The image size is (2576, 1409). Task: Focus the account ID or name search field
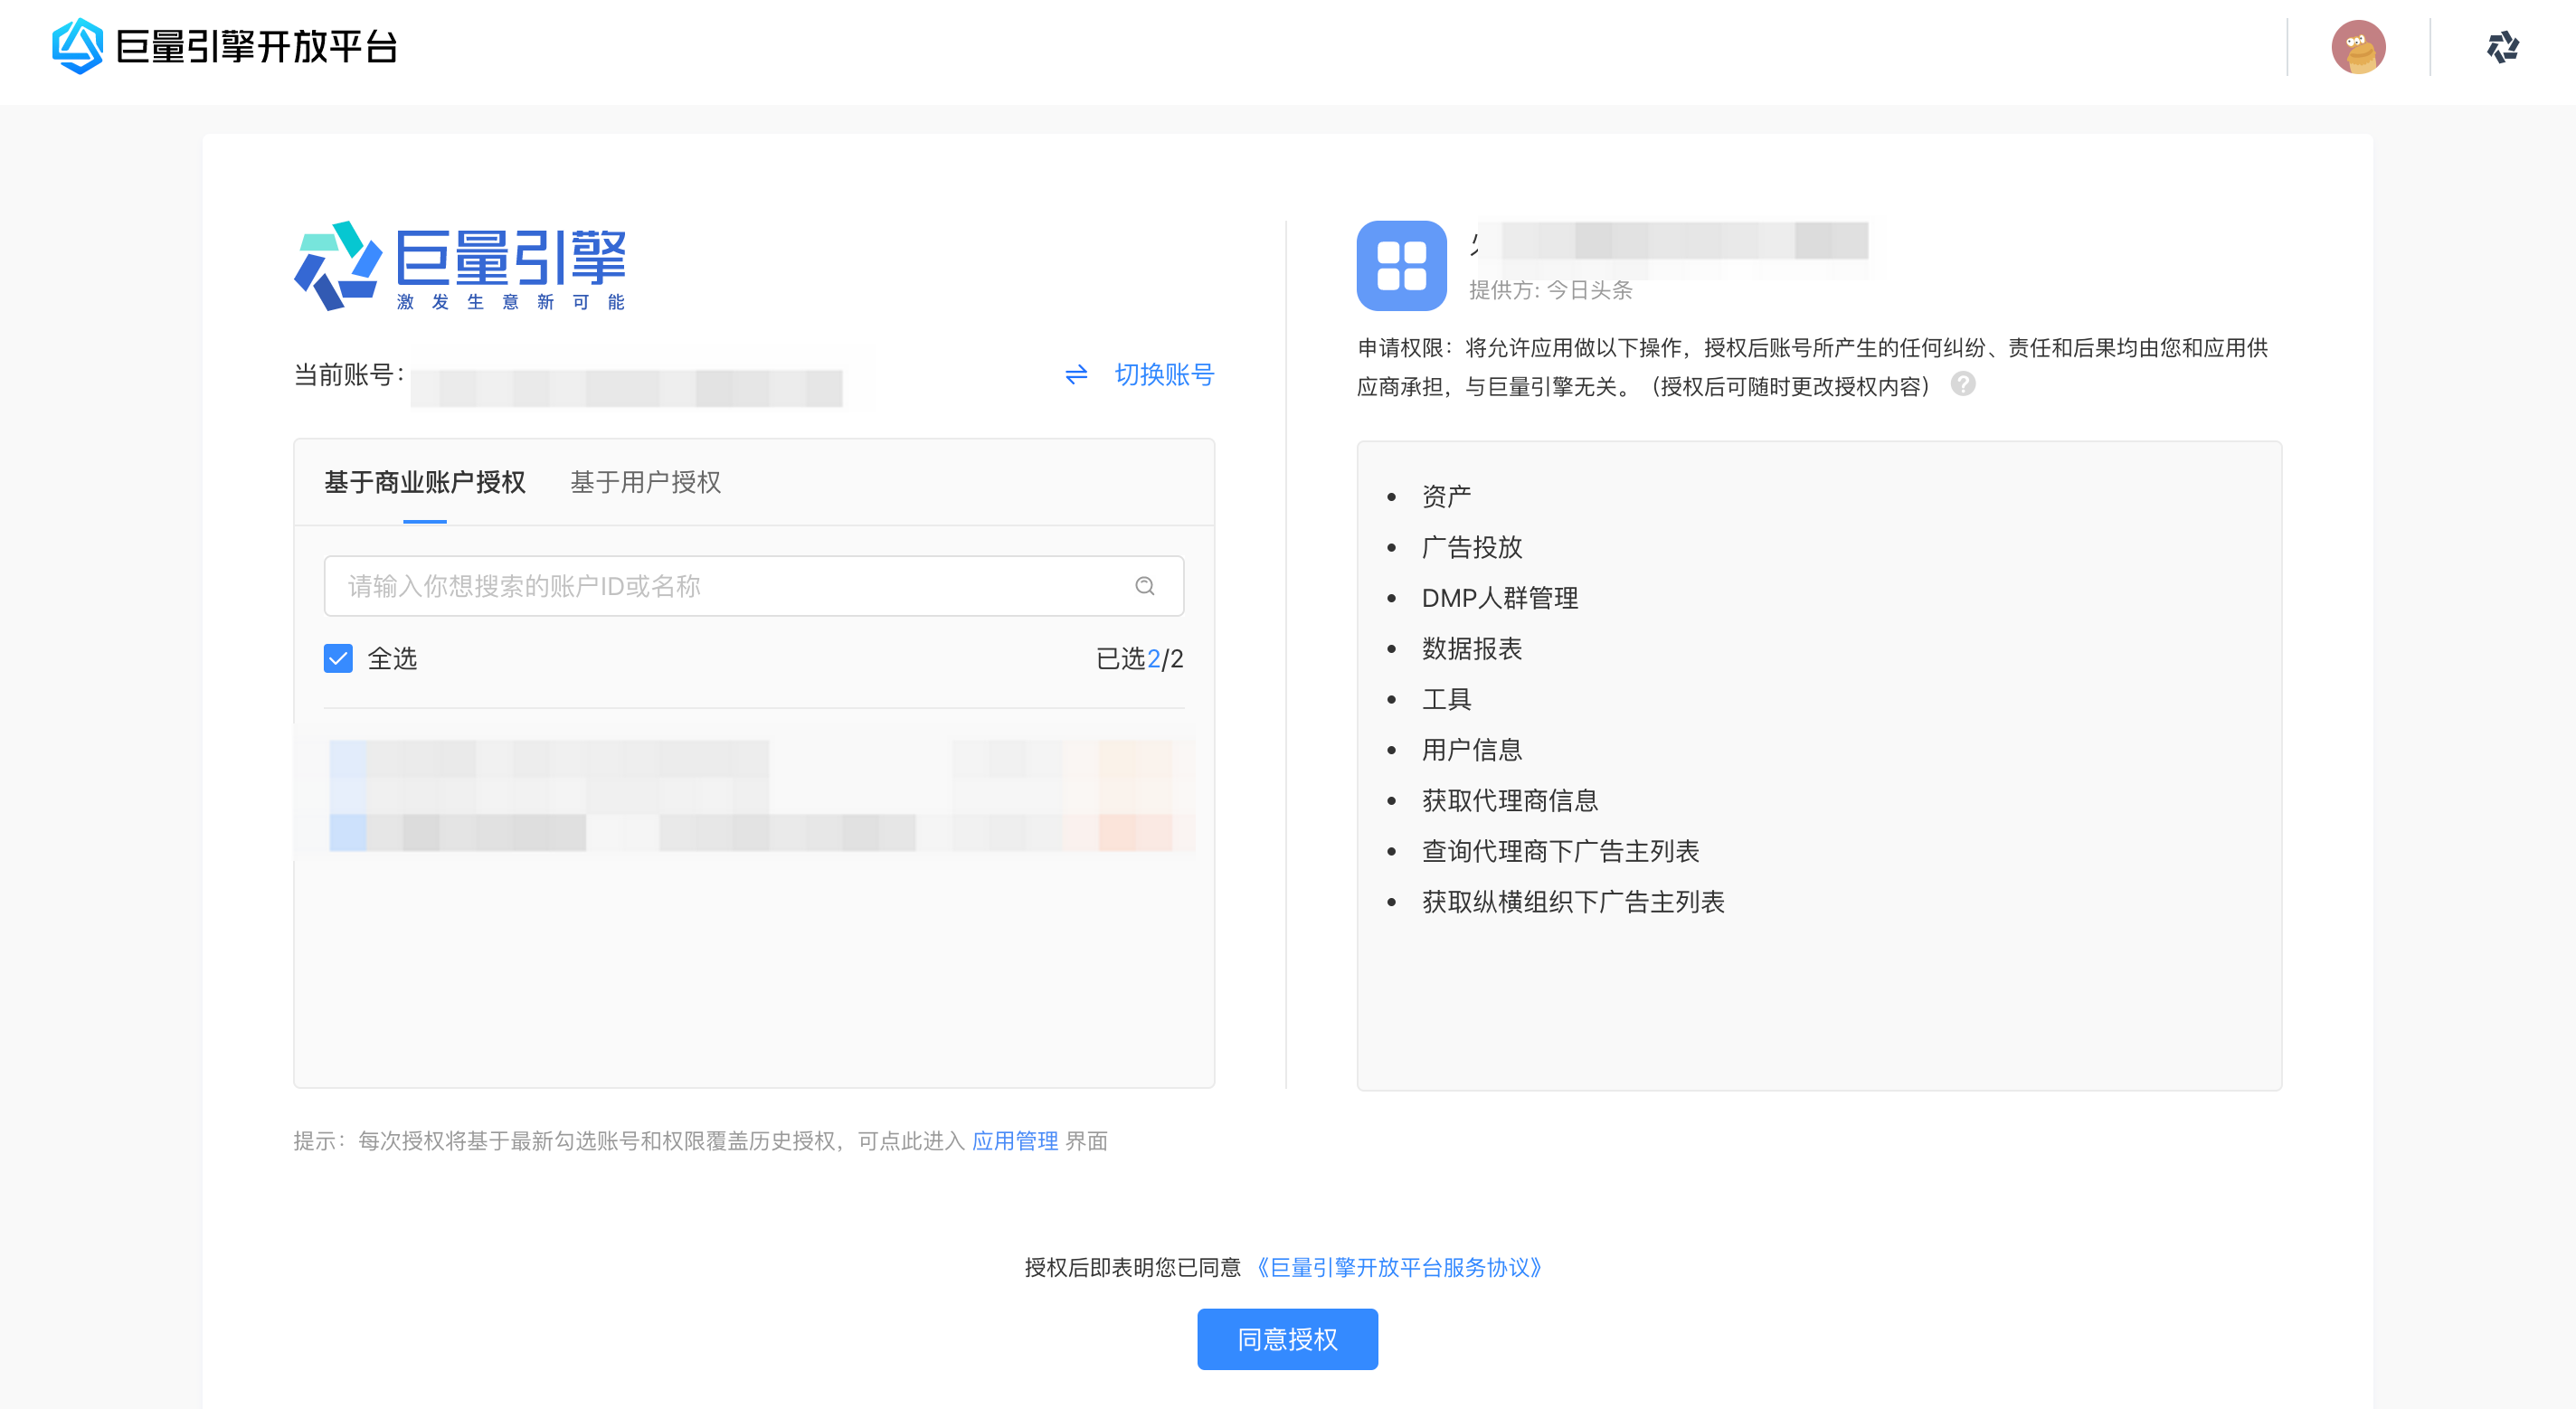click(754, 586)
